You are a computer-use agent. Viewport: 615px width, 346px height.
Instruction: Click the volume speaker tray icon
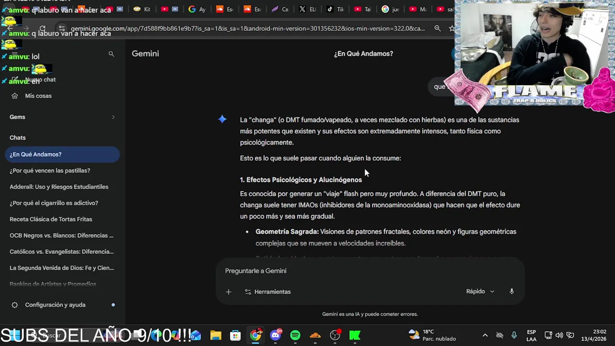point(559,335)
